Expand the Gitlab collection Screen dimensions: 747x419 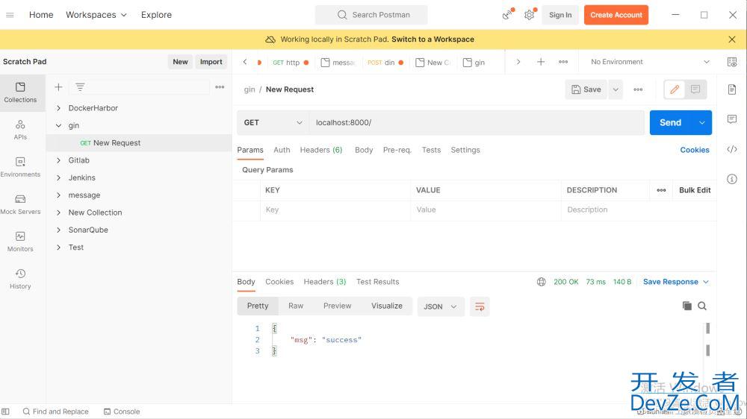(58, 160)
